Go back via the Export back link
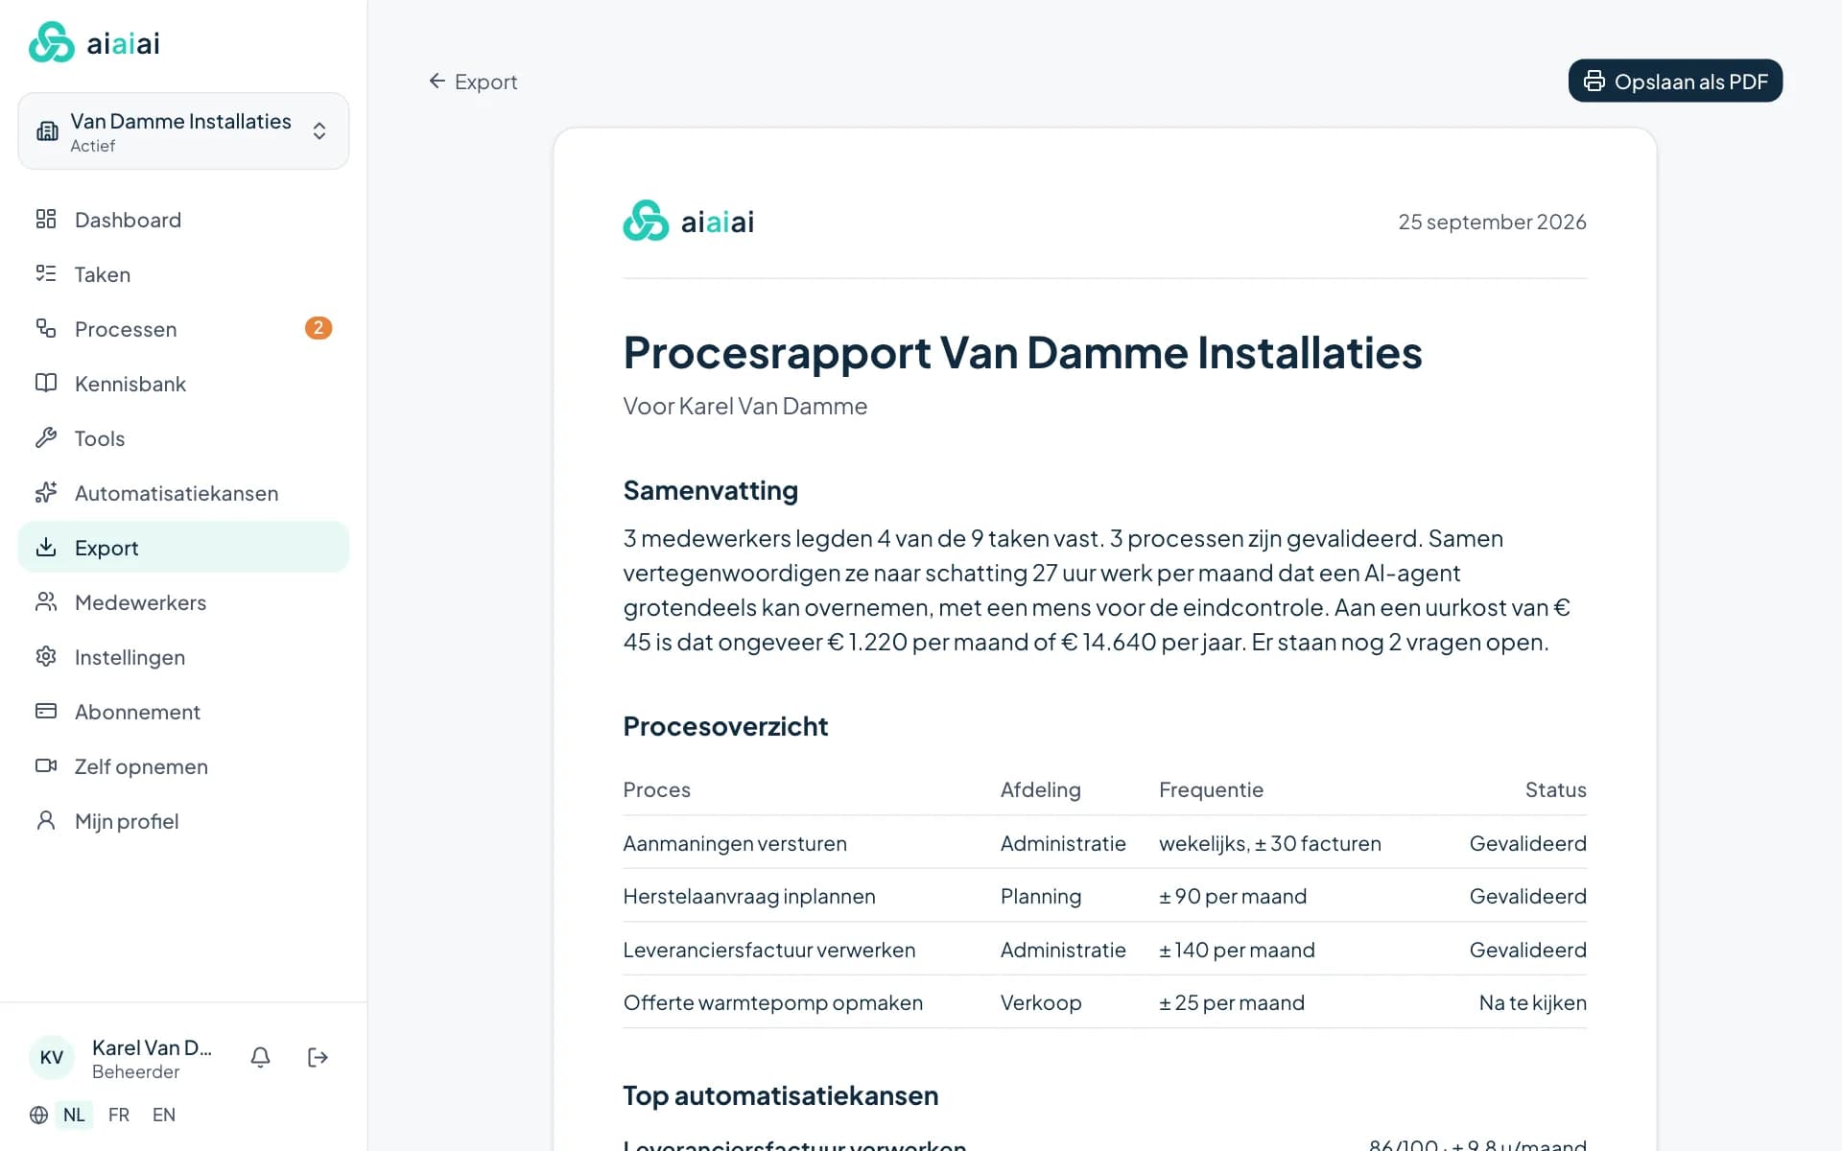1842x1151 pixels. point(473,82)
